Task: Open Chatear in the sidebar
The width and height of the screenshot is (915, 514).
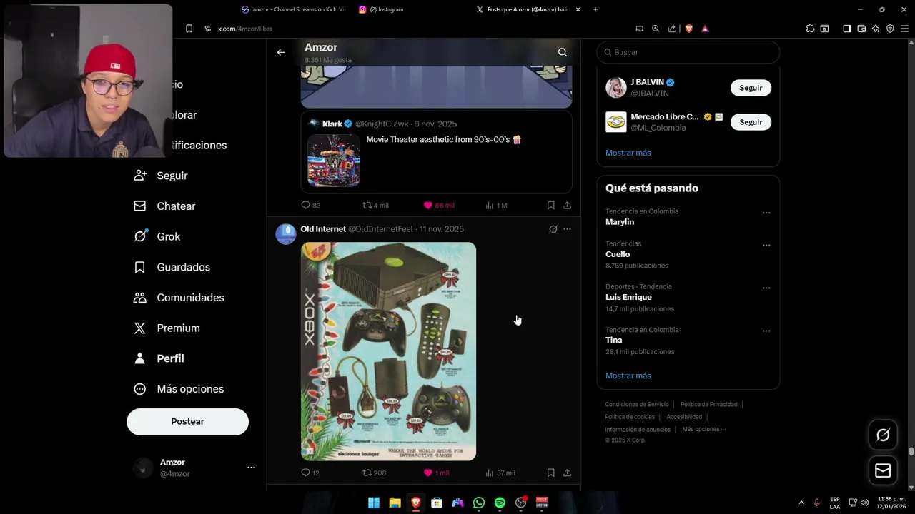Action: (164, 206)
